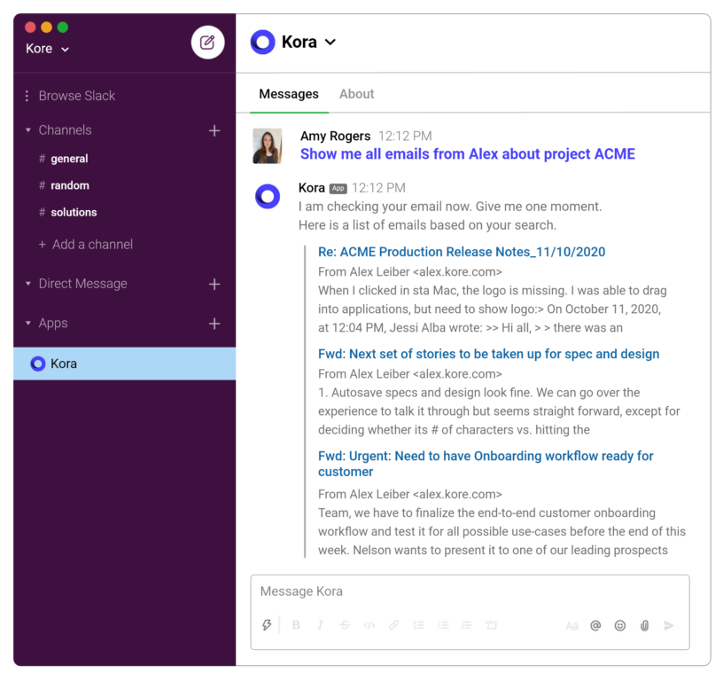Image resolution: width=723 pixels, height=681 pixels.
Task: Click the Kora bot avatar beside its reply
Action: 268,197
